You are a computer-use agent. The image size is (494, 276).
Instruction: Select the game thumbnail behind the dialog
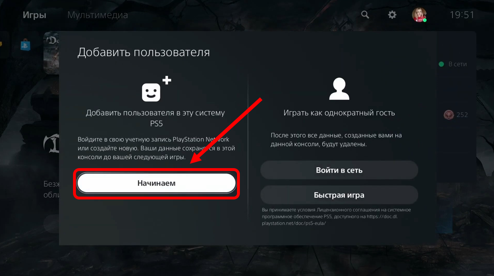(51, 53)
